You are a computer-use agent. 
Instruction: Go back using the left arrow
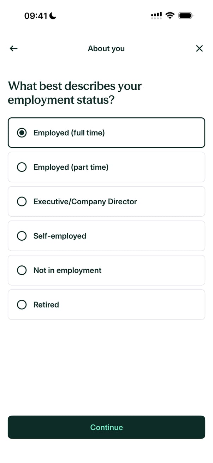14,48
